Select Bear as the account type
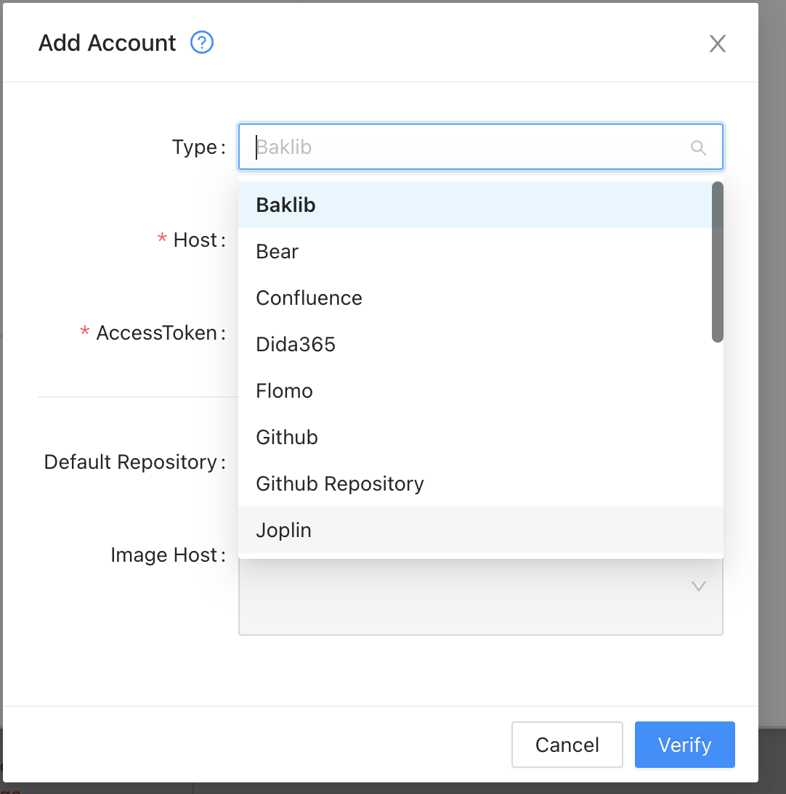This screenshot has height=794, width=786. 277,251
